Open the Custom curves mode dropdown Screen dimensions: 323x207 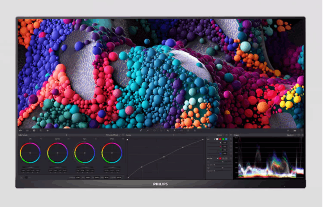[x=220, y=135]
